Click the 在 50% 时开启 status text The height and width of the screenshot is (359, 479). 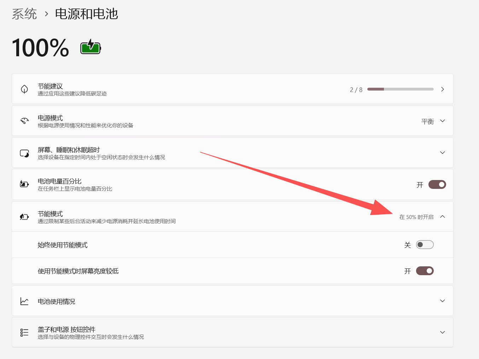point(416,217)
